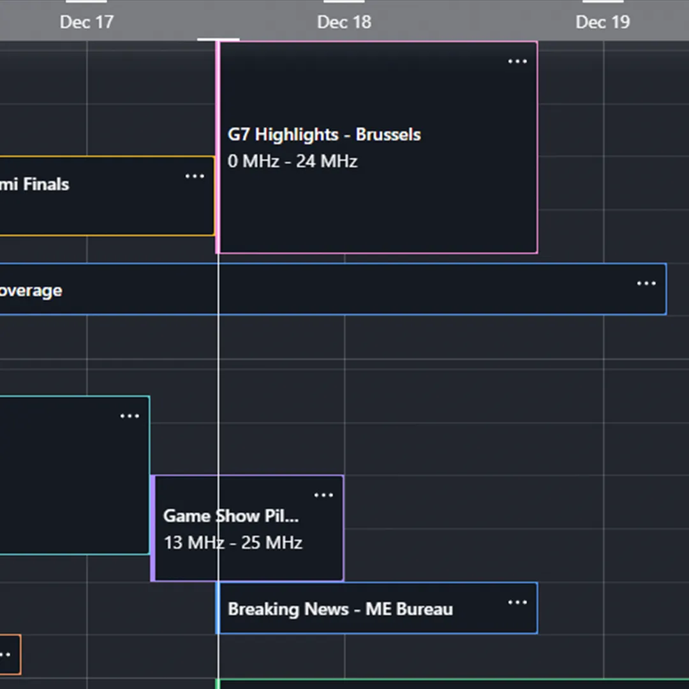Jump to Dec 19 on the timeline header
Image resolution: width=689 pixels, height=689 pixels.
[x=602, y=22]
